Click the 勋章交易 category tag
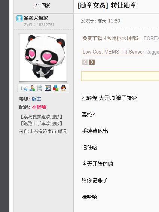This screenshot has width=159, height=212. (93, 6)
